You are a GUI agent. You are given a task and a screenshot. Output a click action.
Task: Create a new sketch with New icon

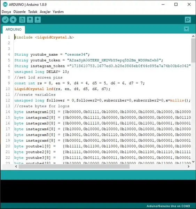click(22, 20)
